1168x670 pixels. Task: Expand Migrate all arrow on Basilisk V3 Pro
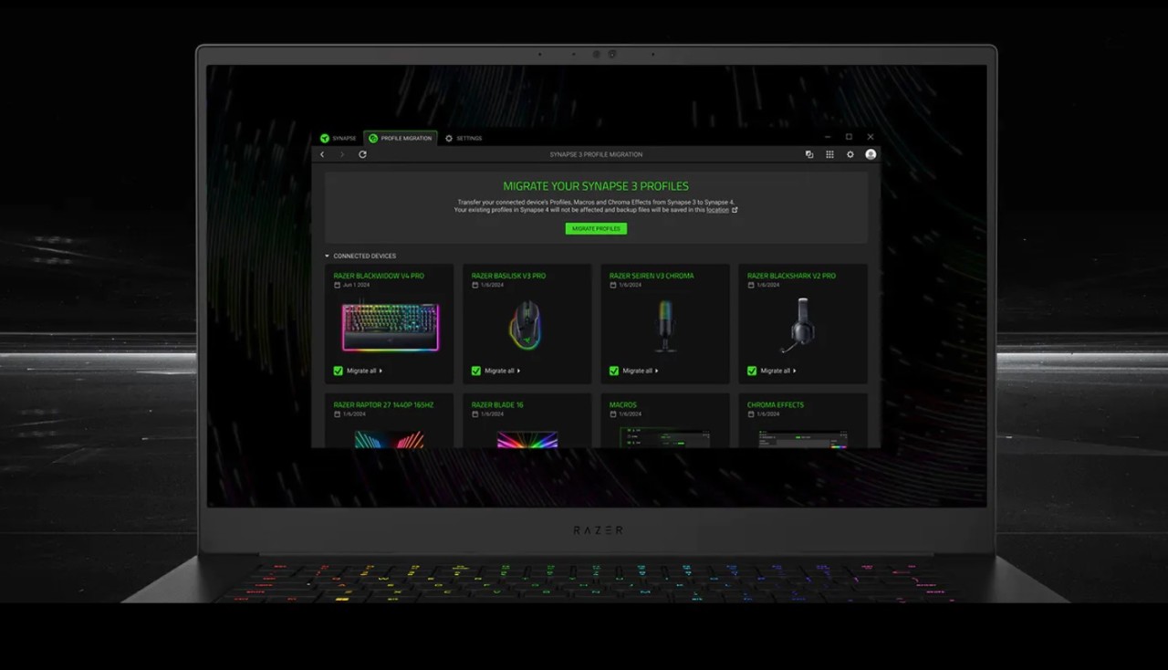(x=518, y=371)
